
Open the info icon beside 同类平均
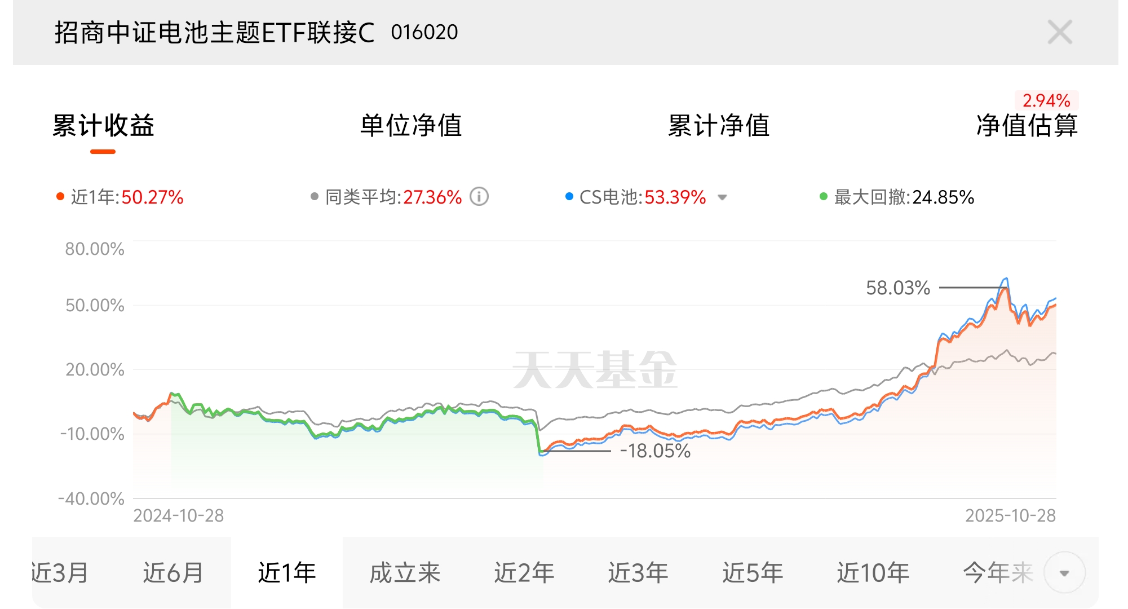click(479, 197)
